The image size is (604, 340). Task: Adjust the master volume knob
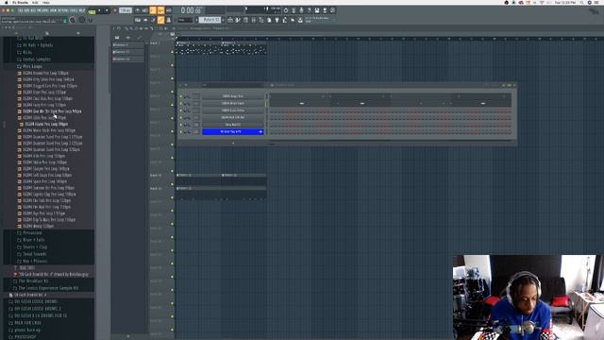coord(73,20)
